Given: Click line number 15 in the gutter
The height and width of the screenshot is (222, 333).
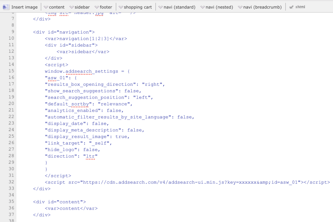Looking at the screenshot, I should pos(11,71).
